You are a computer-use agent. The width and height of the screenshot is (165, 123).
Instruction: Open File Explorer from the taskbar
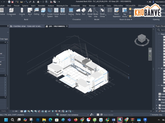[44, 120]
